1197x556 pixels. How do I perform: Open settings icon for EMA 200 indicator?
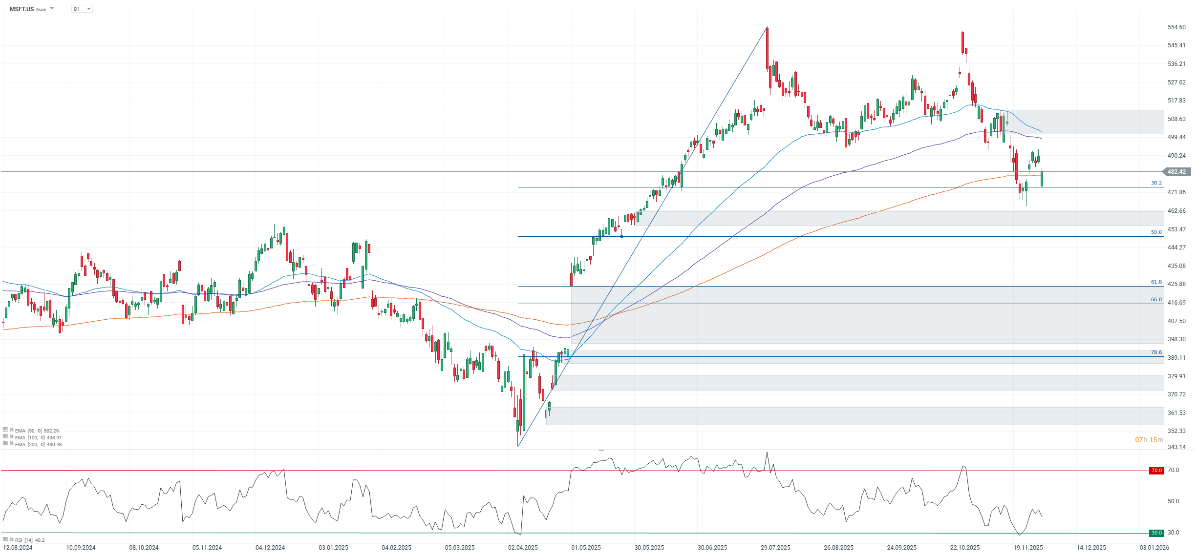(5, 444)
